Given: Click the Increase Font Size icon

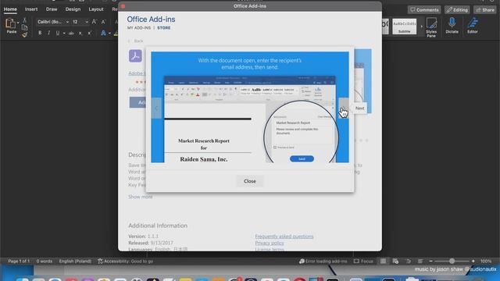Looking at the screenshot, I should (x=94, y=22).
